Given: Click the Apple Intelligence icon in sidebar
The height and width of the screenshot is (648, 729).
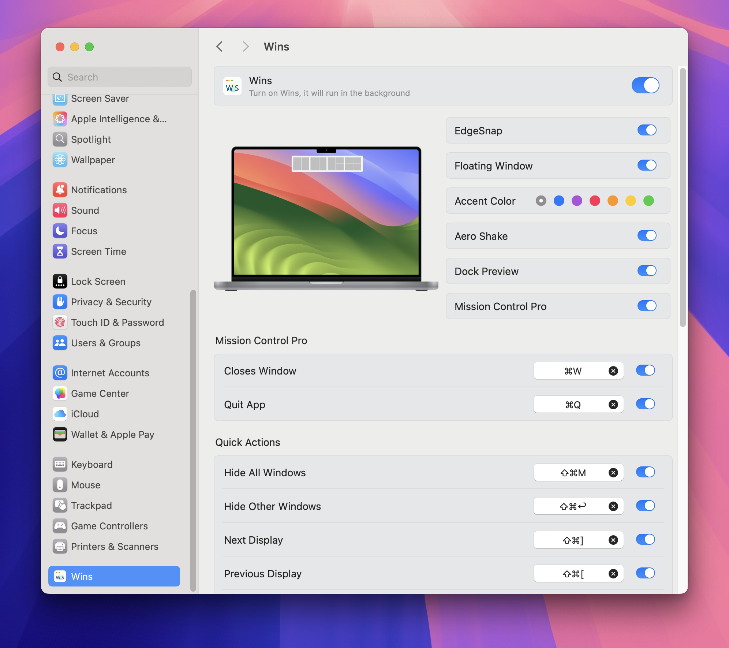Looking at the screenshot, I should click(x=59, y=118).
